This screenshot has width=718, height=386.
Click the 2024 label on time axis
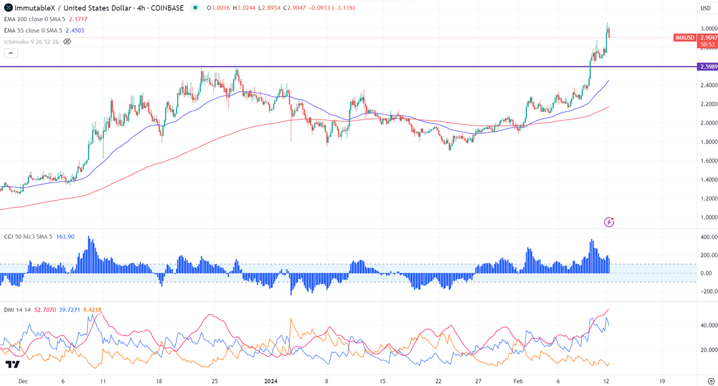point(271,381)
